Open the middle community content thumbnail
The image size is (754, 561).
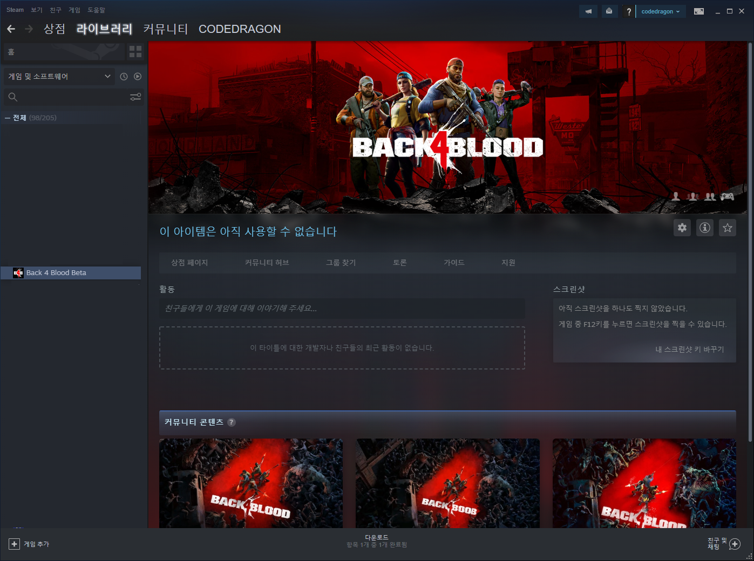[447, 483]
